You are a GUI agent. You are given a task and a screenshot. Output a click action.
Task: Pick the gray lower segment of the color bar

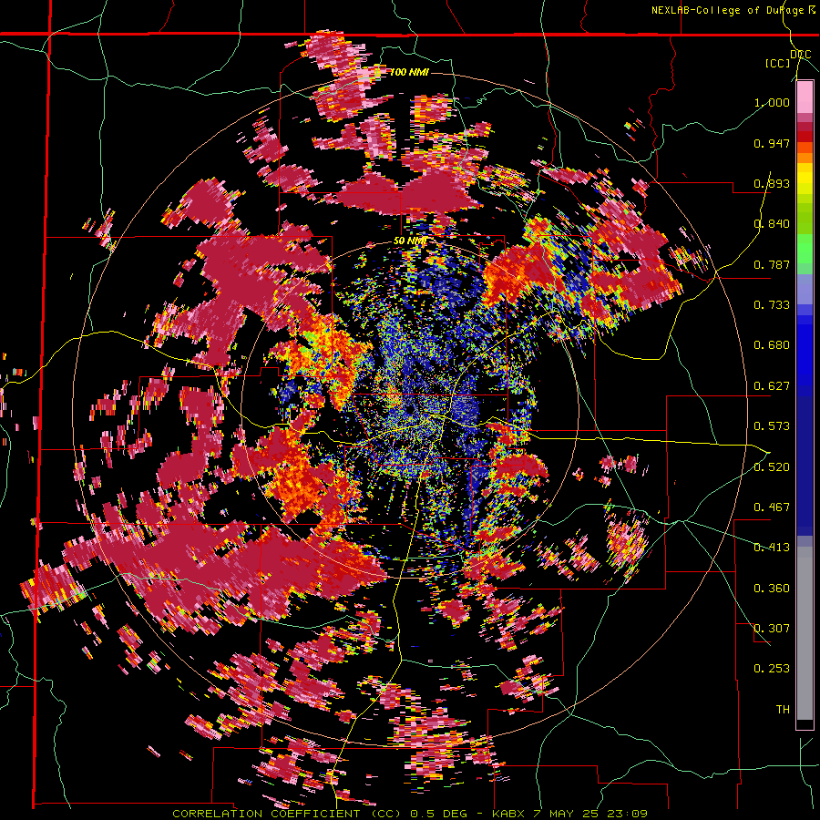[x=805, y=633]
